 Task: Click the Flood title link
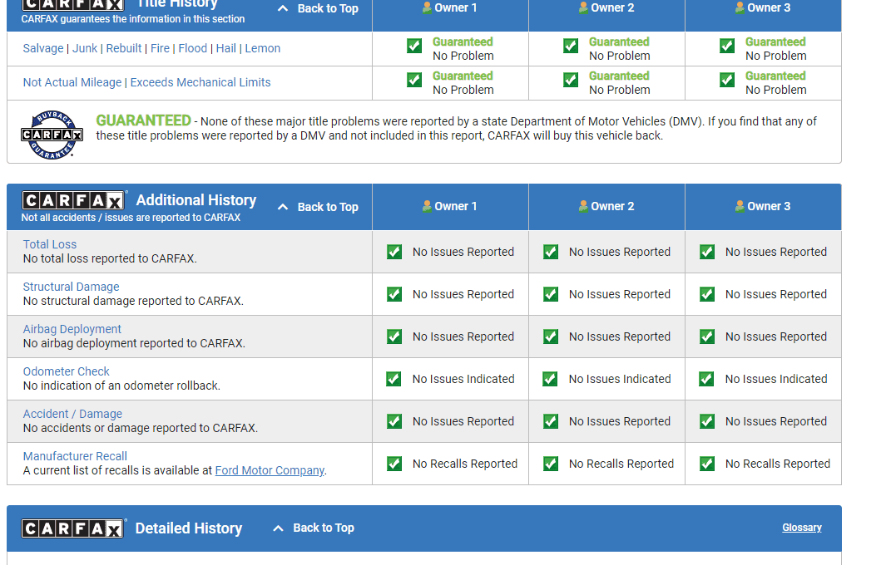coord(193,48)
